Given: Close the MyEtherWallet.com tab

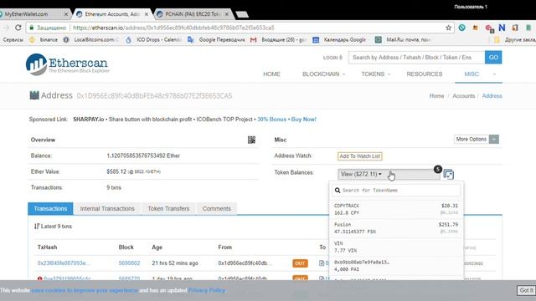Looking at the screenshot, I should pos(66,14).
